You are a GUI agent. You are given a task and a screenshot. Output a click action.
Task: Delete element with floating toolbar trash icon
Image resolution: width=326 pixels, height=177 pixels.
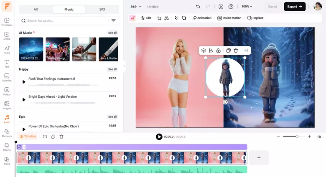tap(236, 51)
